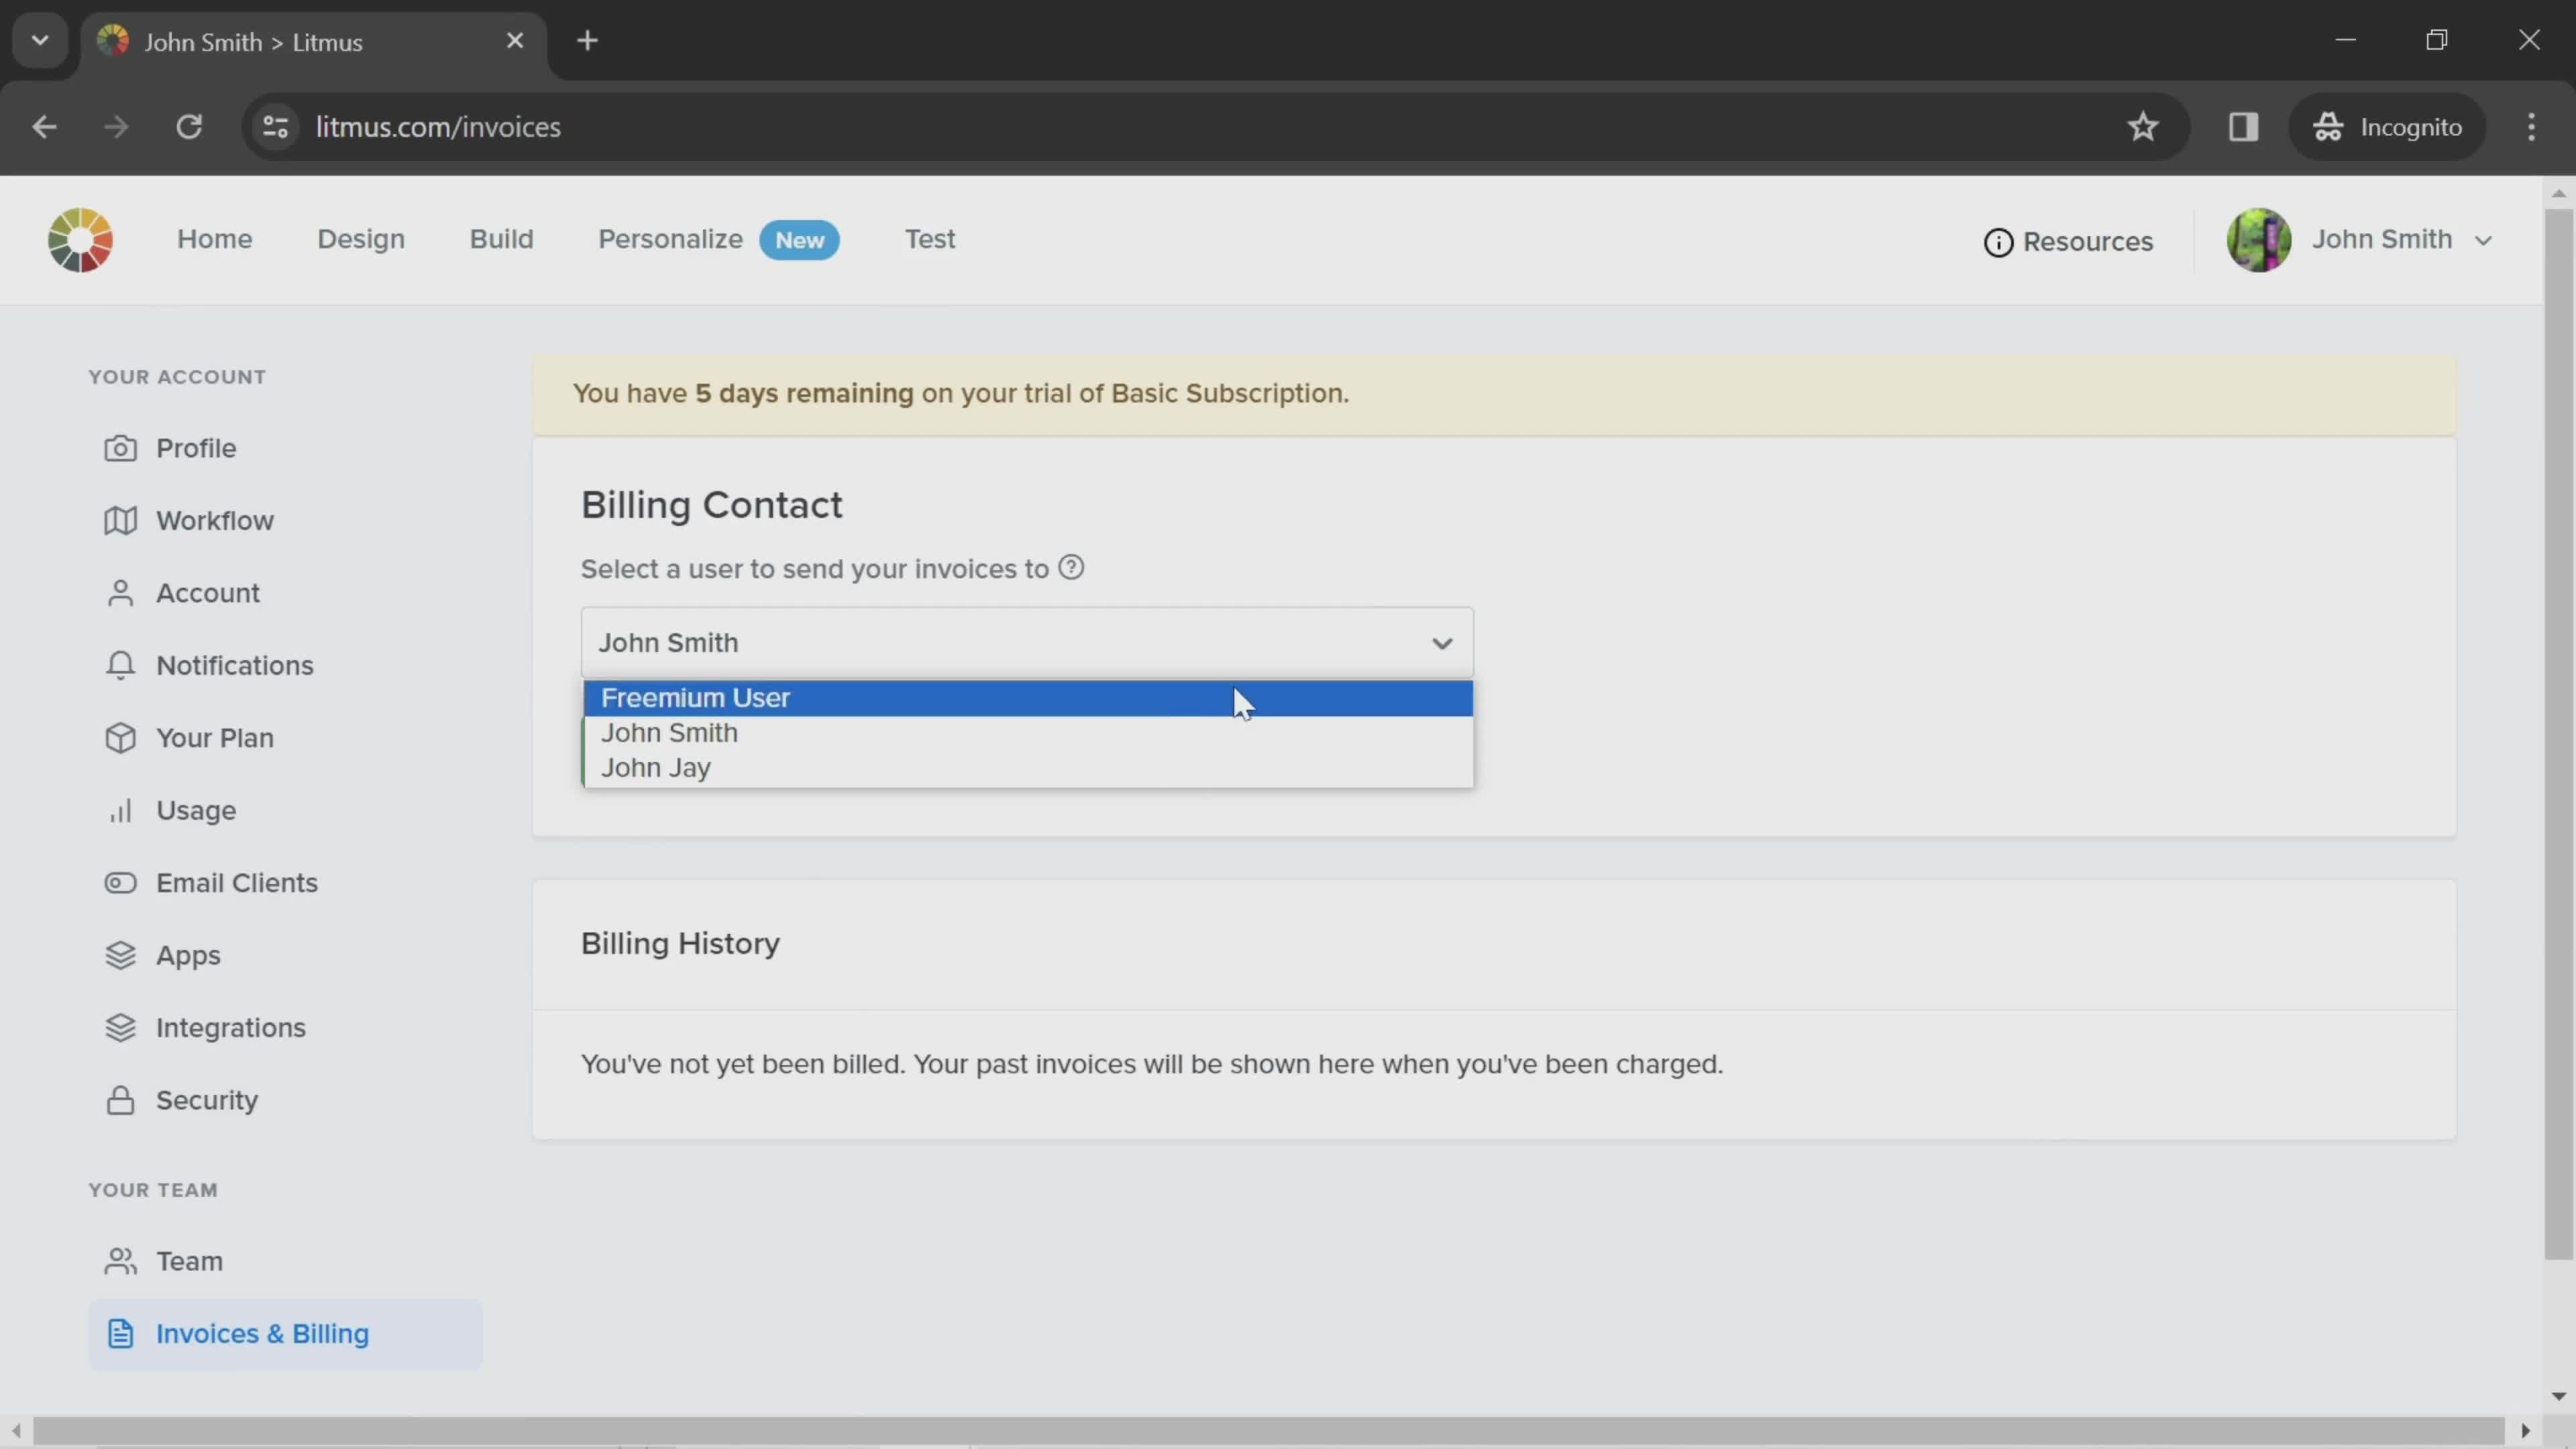Click the Team sidebar icon
Viewport: 2576px width, 1449px height.
tap(120, 1260)
